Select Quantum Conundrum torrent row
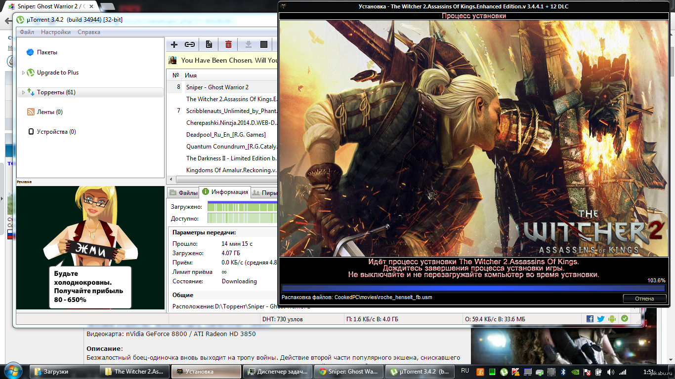The width and height of the screenshot is (675, 379). click(222, 147)
